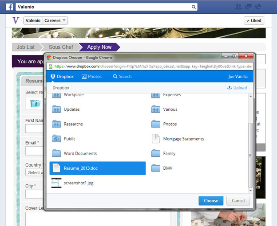Viewport: 277px width, 226px height.
Task: Click the resume upload folder icon
Action: 36,103
